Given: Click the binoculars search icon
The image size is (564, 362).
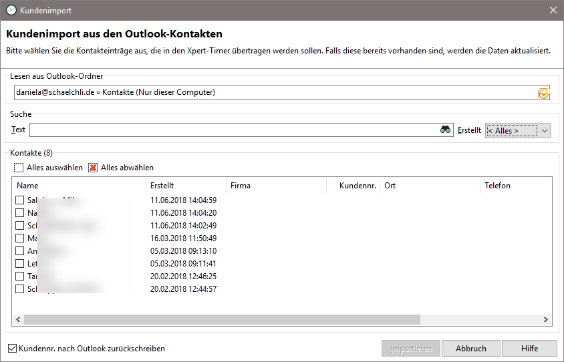Looking at the screenshot, I should (x=446, y=130).
